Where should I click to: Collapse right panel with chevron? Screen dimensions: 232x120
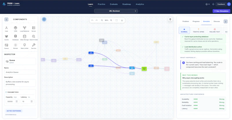click(x=226, y=22)
